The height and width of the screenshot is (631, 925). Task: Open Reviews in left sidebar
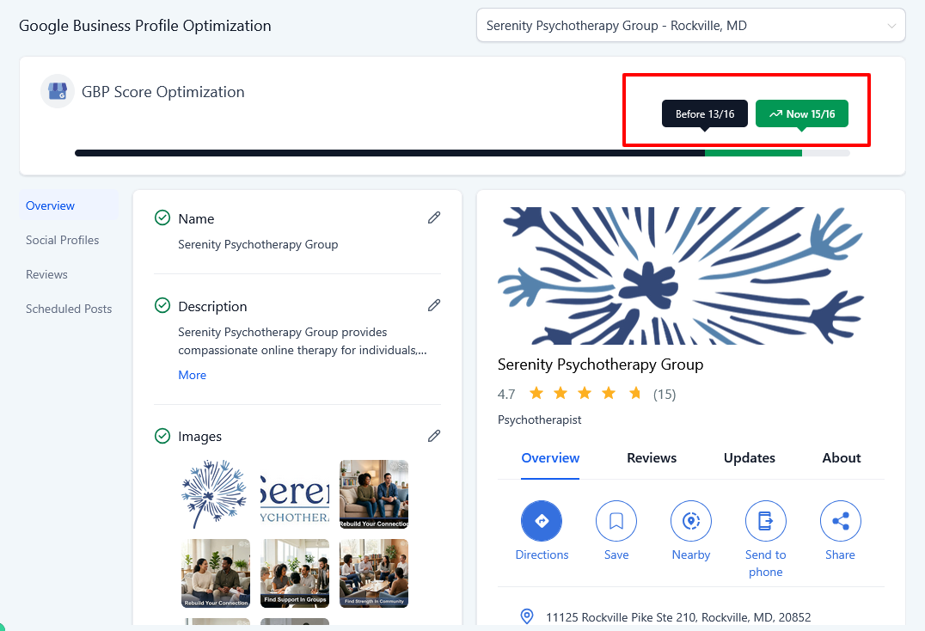(x=46, y=274)
